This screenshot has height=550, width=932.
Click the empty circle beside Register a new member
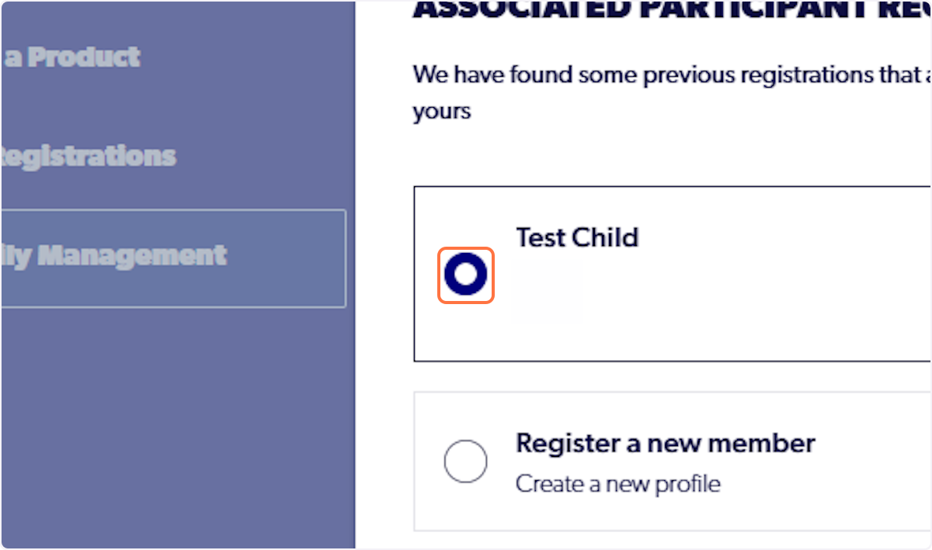pos(465,461)
